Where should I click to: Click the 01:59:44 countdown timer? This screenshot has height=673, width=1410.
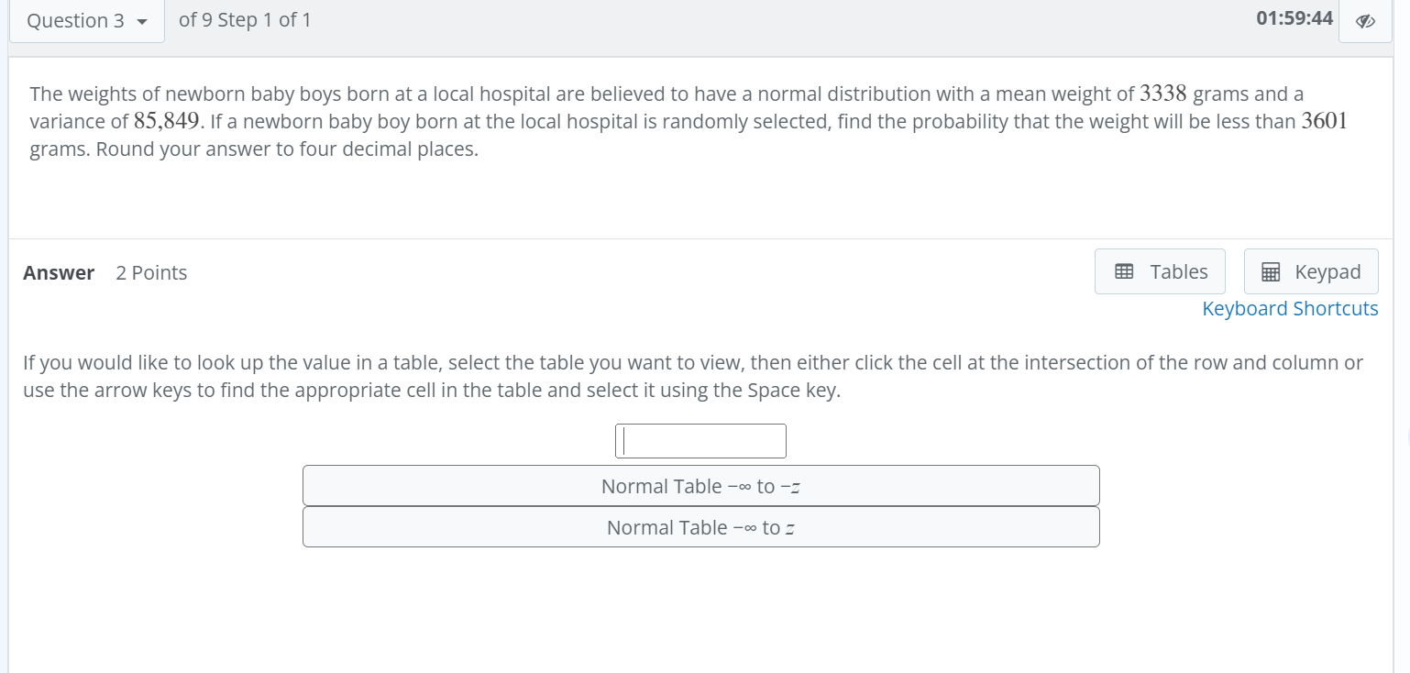[1294, 18]
